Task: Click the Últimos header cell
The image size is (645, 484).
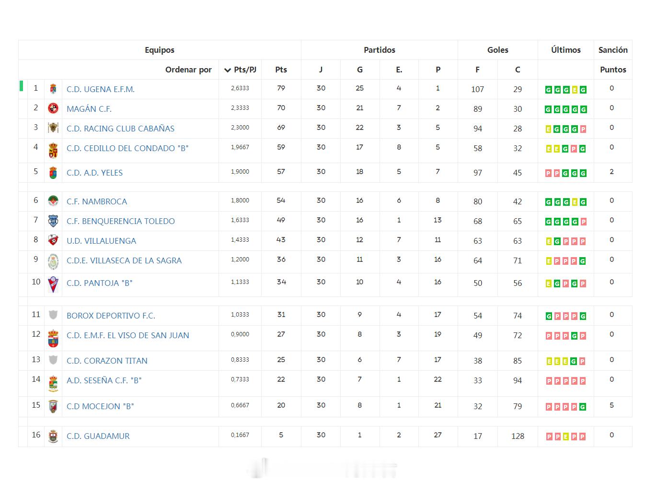Action: click(x=566, y=50)
